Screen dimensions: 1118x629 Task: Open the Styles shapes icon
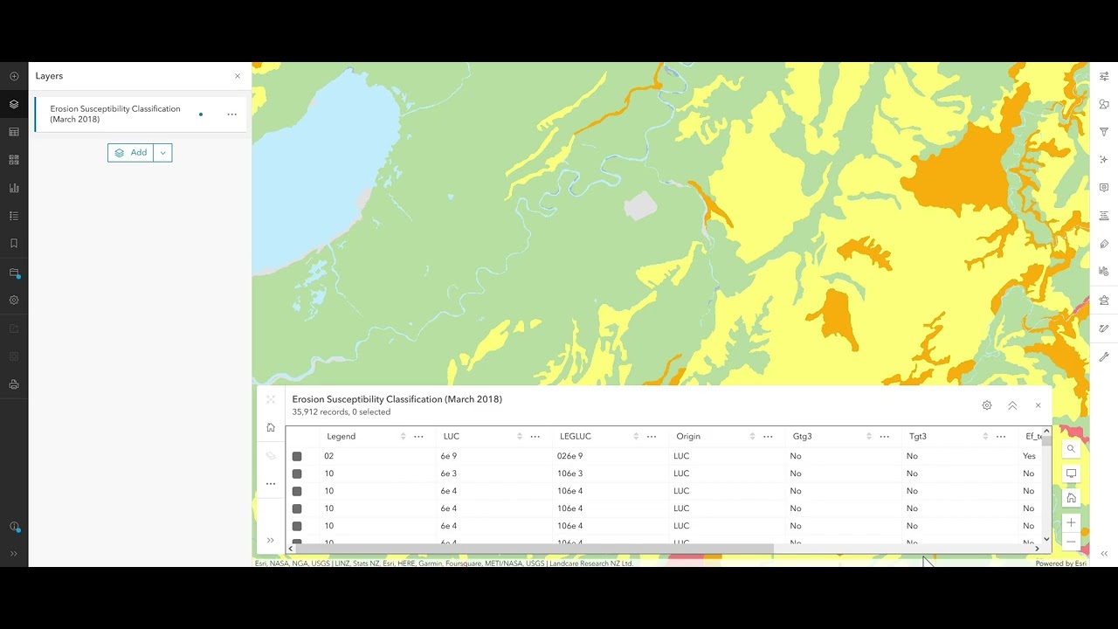click(x=1104, y=104)
